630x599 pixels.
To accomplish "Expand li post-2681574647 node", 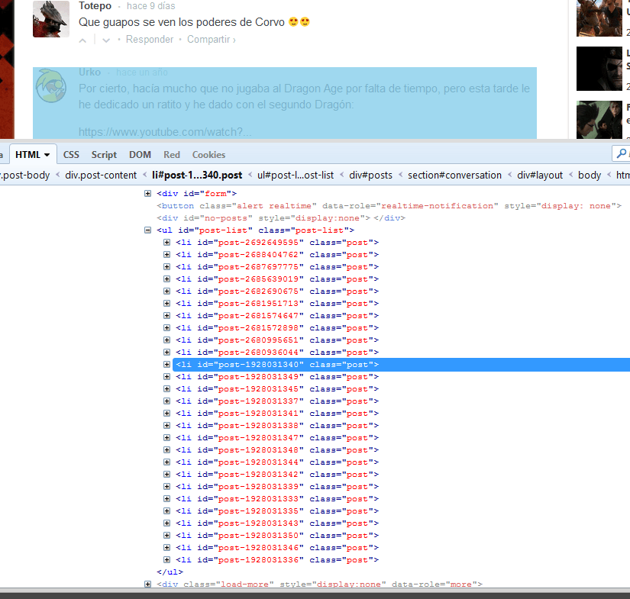I will (166, 316).
